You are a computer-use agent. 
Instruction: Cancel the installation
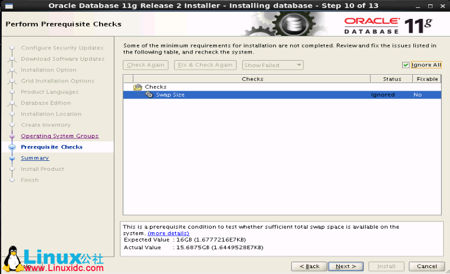coord(427,266)
